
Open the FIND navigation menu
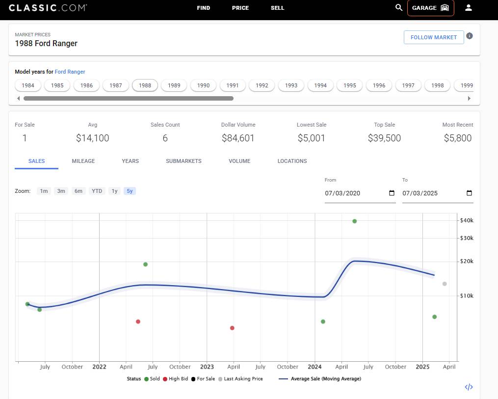point(204,8)
